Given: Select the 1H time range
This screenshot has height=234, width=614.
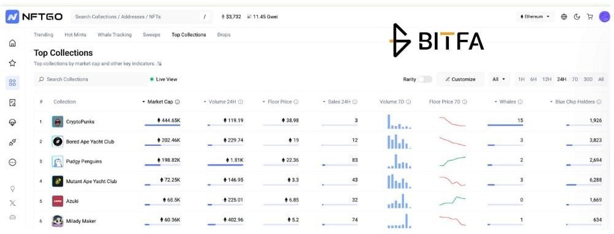Looking at the screenshot, I should click(521, 79).
